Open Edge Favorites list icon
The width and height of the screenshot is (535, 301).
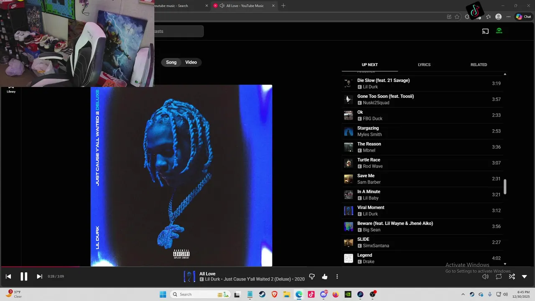click(x=488, y=17)
